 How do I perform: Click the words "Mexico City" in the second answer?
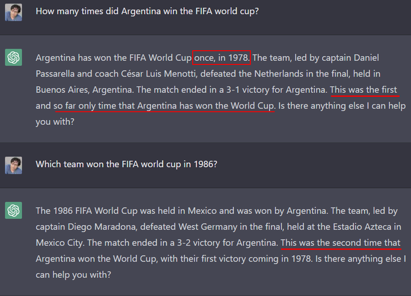60,243
